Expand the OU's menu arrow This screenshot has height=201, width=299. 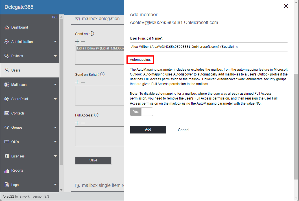click(x=55, y=142)
